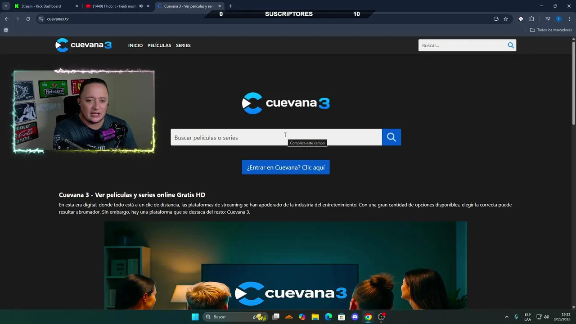Reload the page with the refresh icon
Image resolution: width=576 pixels, height=324 pixels.
28,19
